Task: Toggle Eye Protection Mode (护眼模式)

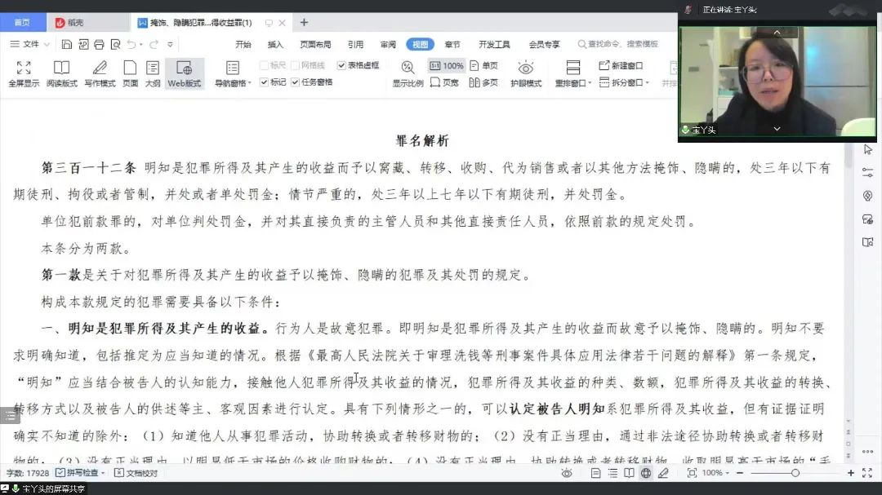Action: coord(526,73)
